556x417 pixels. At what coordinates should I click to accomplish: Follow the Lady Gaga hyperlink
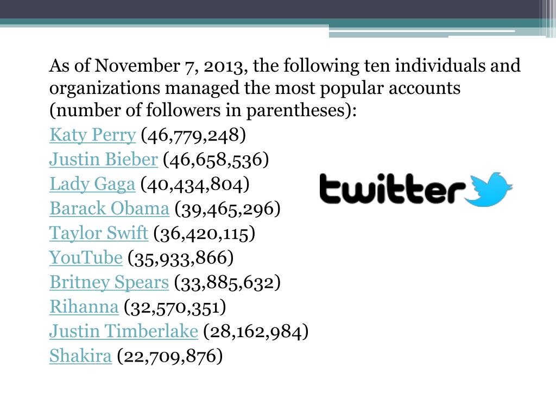(92, 185)
